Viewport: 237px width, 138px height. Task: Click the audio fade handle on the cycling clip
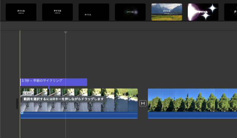click(x=22, y=113)
